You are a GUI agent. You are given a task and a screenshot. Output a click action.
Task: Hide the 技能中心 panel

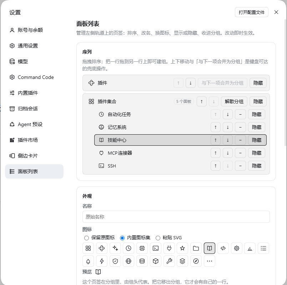point(256,140)
